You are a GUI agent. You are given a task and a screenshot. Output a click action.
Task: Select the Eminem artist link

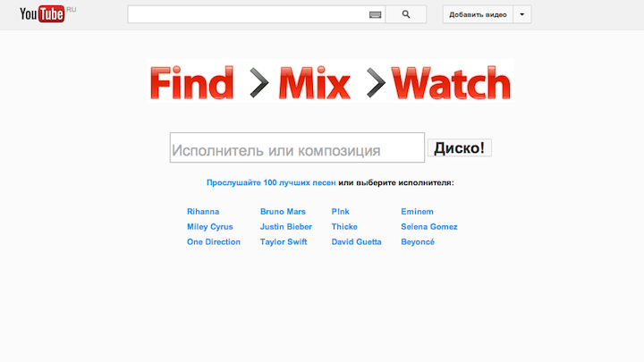tap(418, 212)
